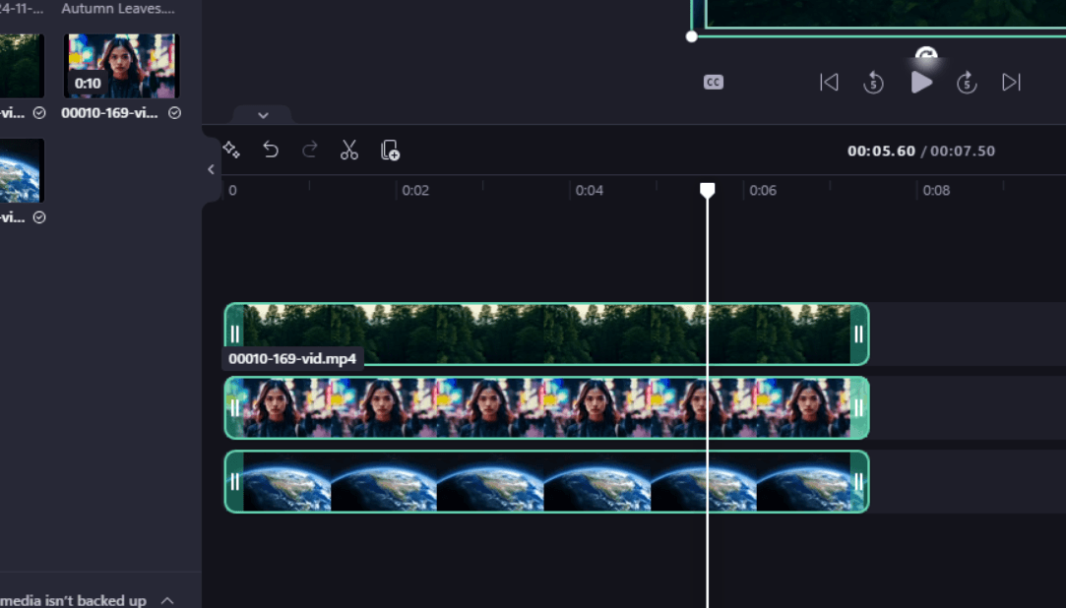Split the clip with the scissors tool
The width and height of the screenshot is (1066, 608).
click(348, 150)
